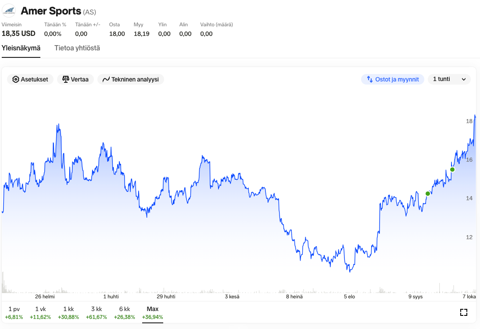480x329 pixels.
Task: Click the 9 syys date label
Action: pyautogui.click(x=416, y=297)
